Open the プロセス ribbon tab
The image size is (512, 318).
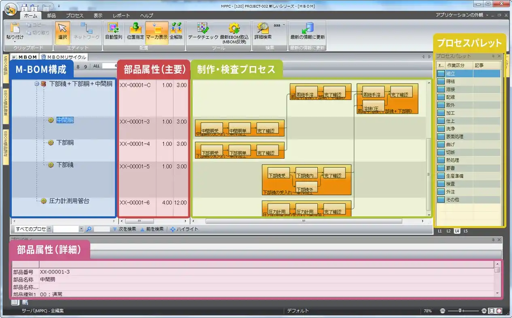(74, 15)
